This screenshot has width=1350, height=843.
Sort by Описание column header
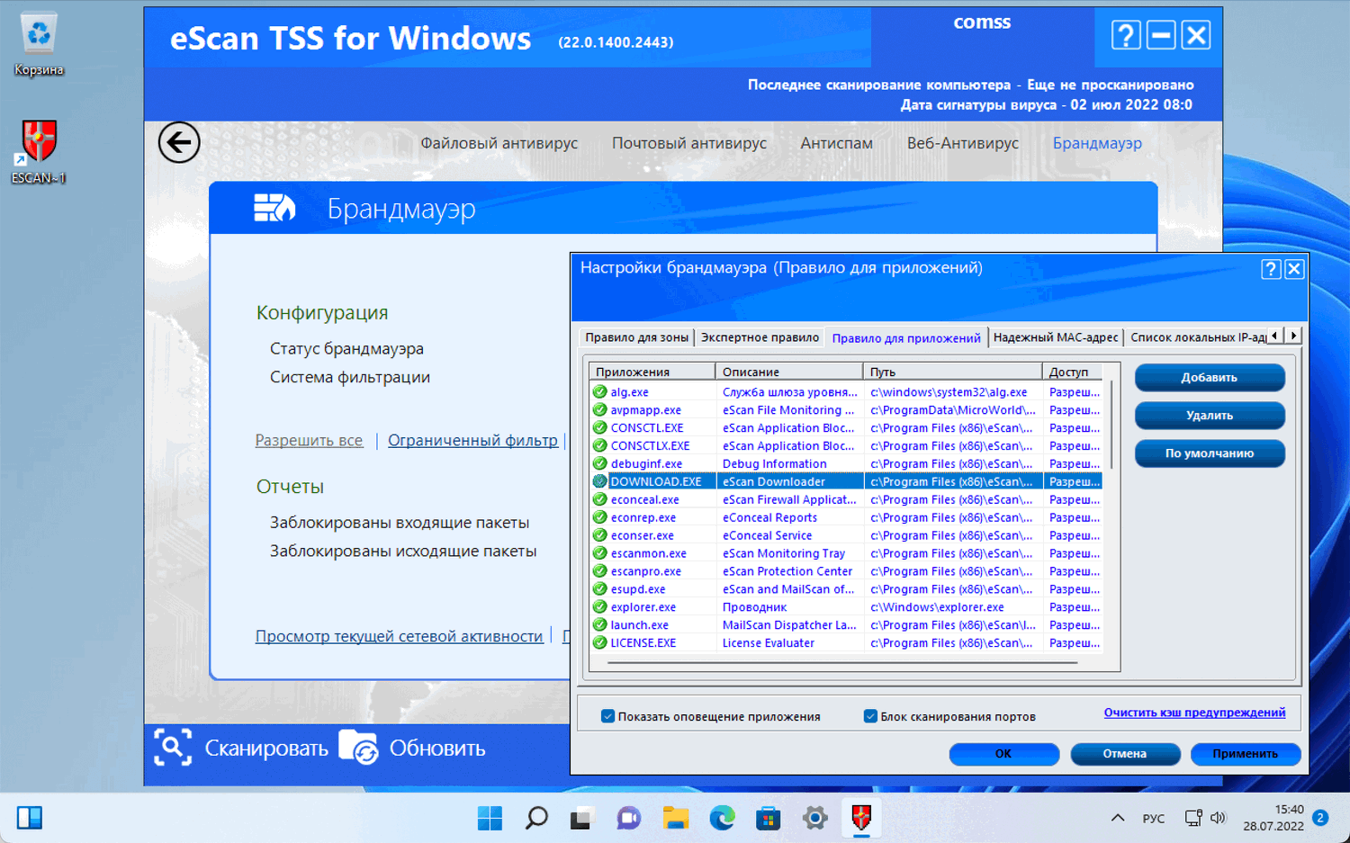[x=789, y=372]
